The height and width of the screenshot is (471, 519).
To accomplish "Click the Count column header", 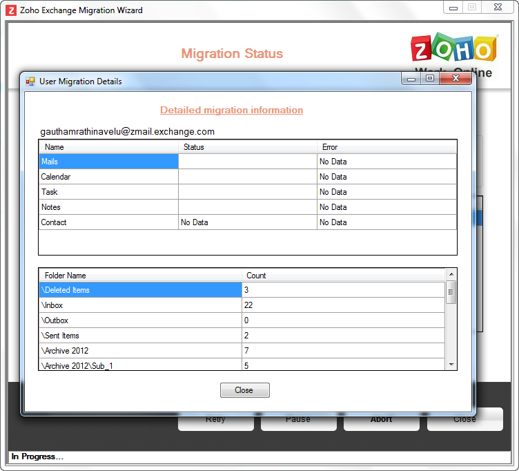I will [x=343, y=276].
